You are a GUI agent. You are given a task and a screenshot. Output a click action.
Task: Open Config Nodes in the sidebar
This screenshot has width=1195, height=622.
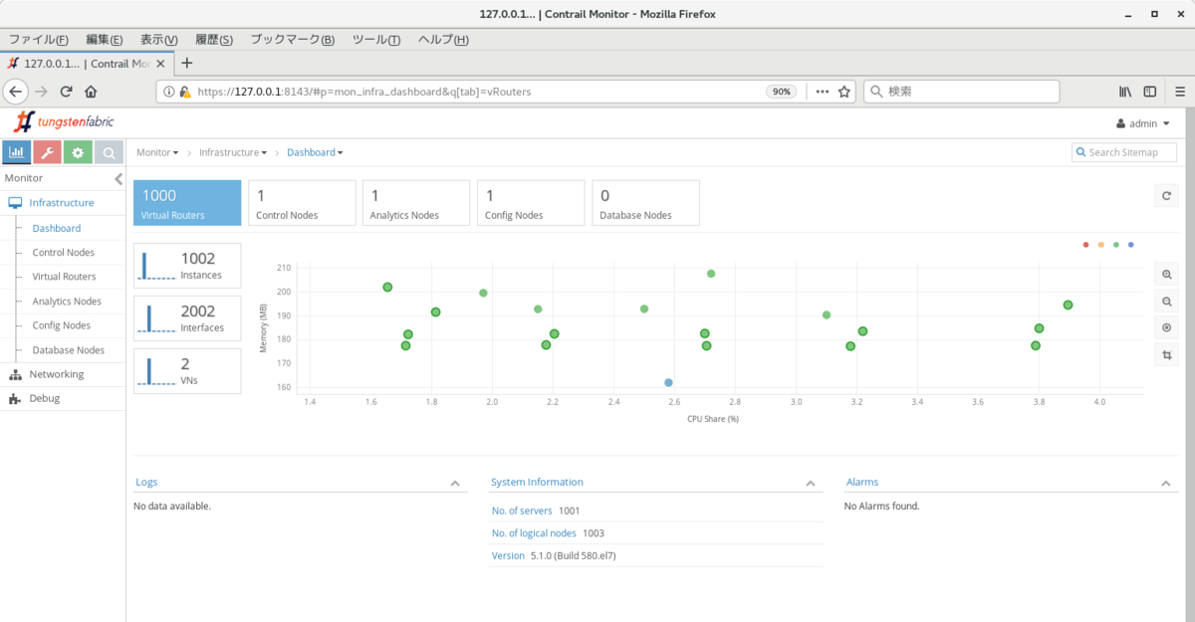pyautogui.click(x=61, y=325)
